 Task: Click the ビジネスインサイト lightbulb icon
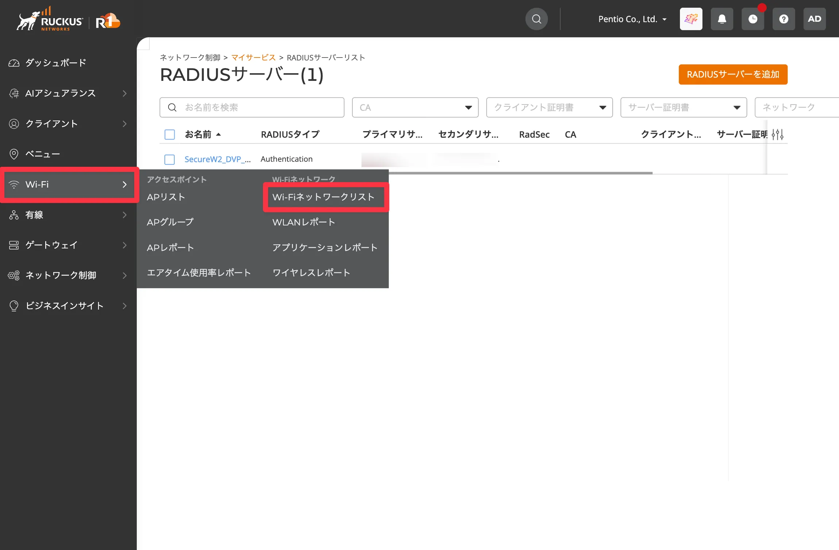pyautogui.click(x=14, y=306)
